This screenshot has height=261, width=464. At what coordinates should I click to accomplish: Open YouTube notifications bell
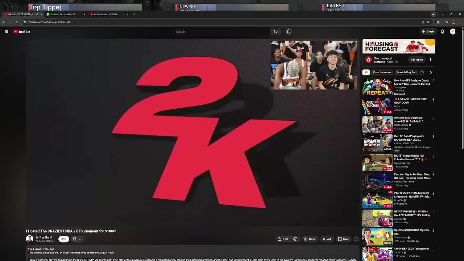tap(442, 32)
